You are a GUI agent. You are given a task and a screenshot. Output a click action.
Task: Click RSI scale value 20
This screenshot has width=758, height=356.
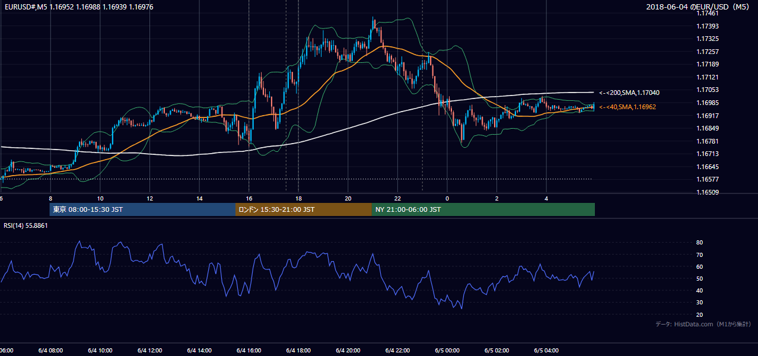pyautogui.click(x=699, y=314)
